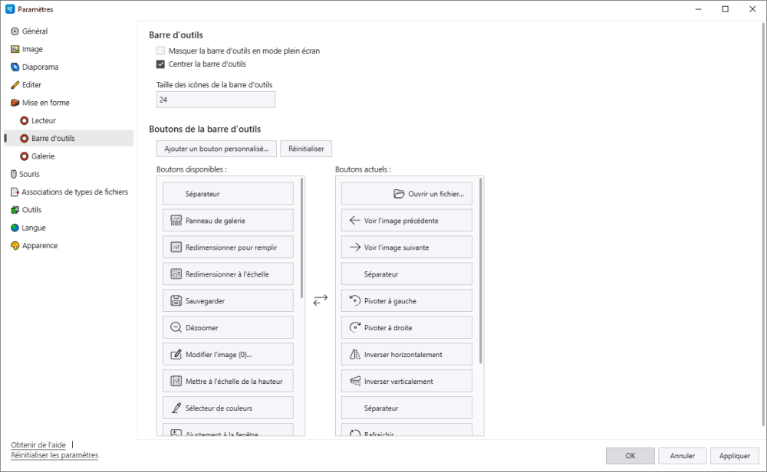Select Inverser horizontalement icon

point(354,355)
